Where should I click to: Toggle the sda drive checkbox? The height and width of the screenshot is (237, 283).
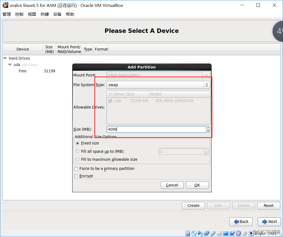point(110,101)
